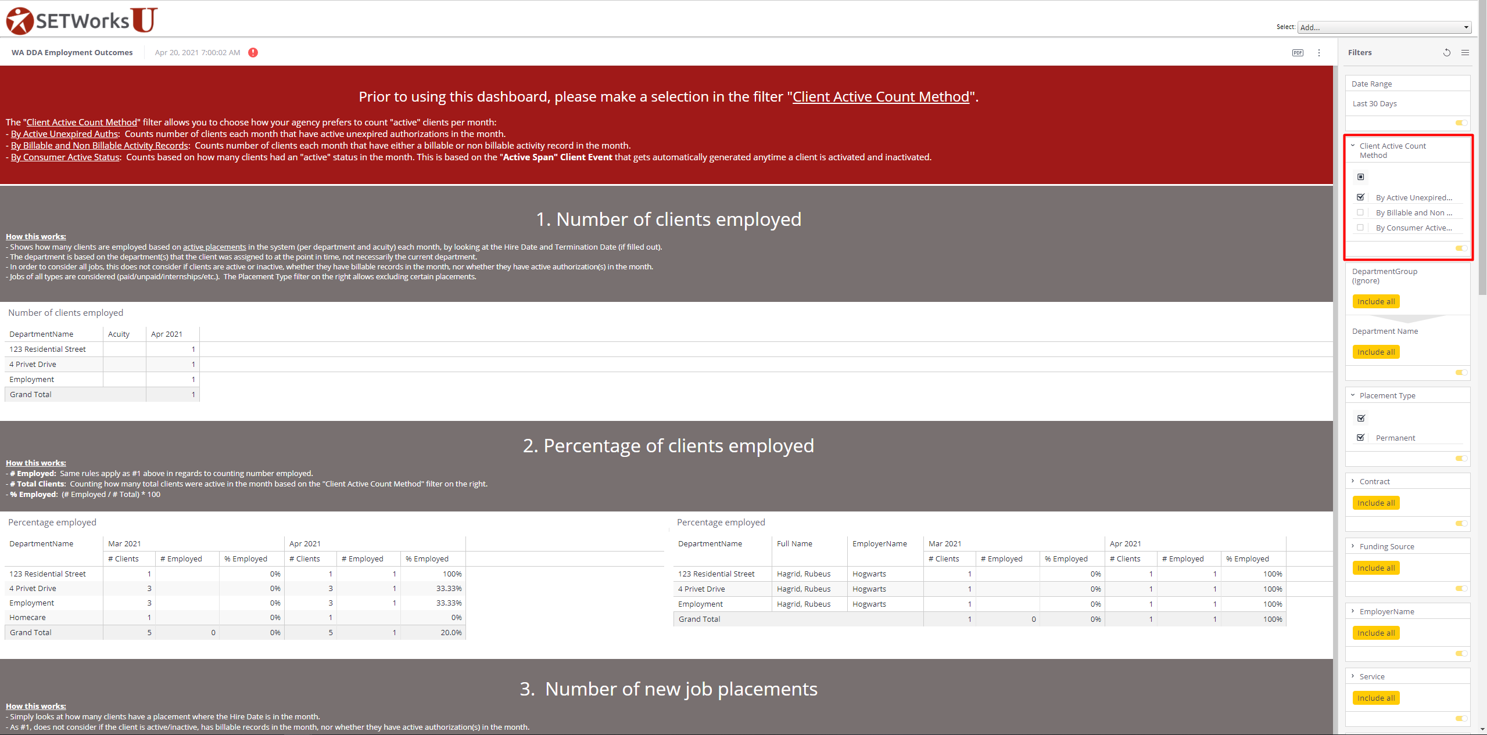Click the red alert icon beside timestamp
The height and width of the screenshot is (735, 1487).
click(253, 53)
